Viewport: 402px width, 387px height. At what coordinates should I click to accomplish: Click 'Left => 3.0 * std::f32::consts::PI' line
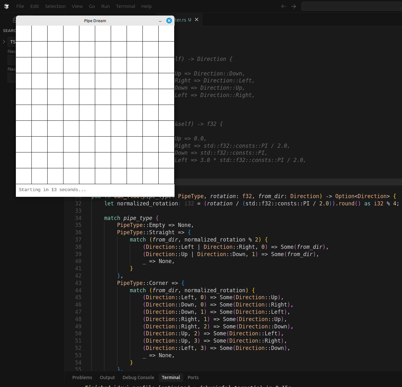click(240, 160)
